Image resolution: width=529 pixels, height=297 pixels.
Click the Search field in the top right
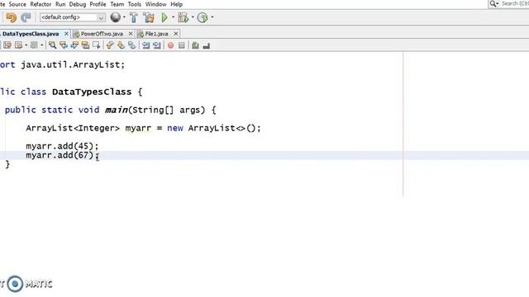click(x=509, y=3)
